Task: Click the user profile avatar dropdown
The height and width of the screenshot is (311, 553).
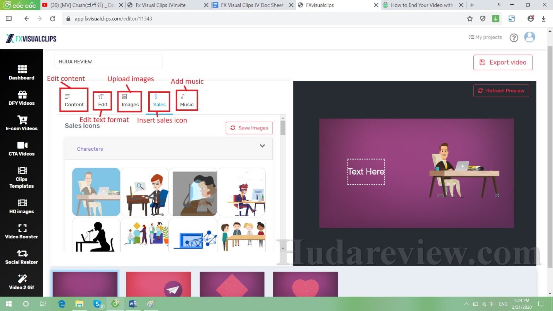Action: (529, 37)
